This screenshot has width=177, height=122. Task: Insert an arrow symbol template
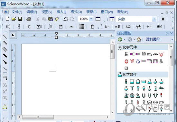71,27
